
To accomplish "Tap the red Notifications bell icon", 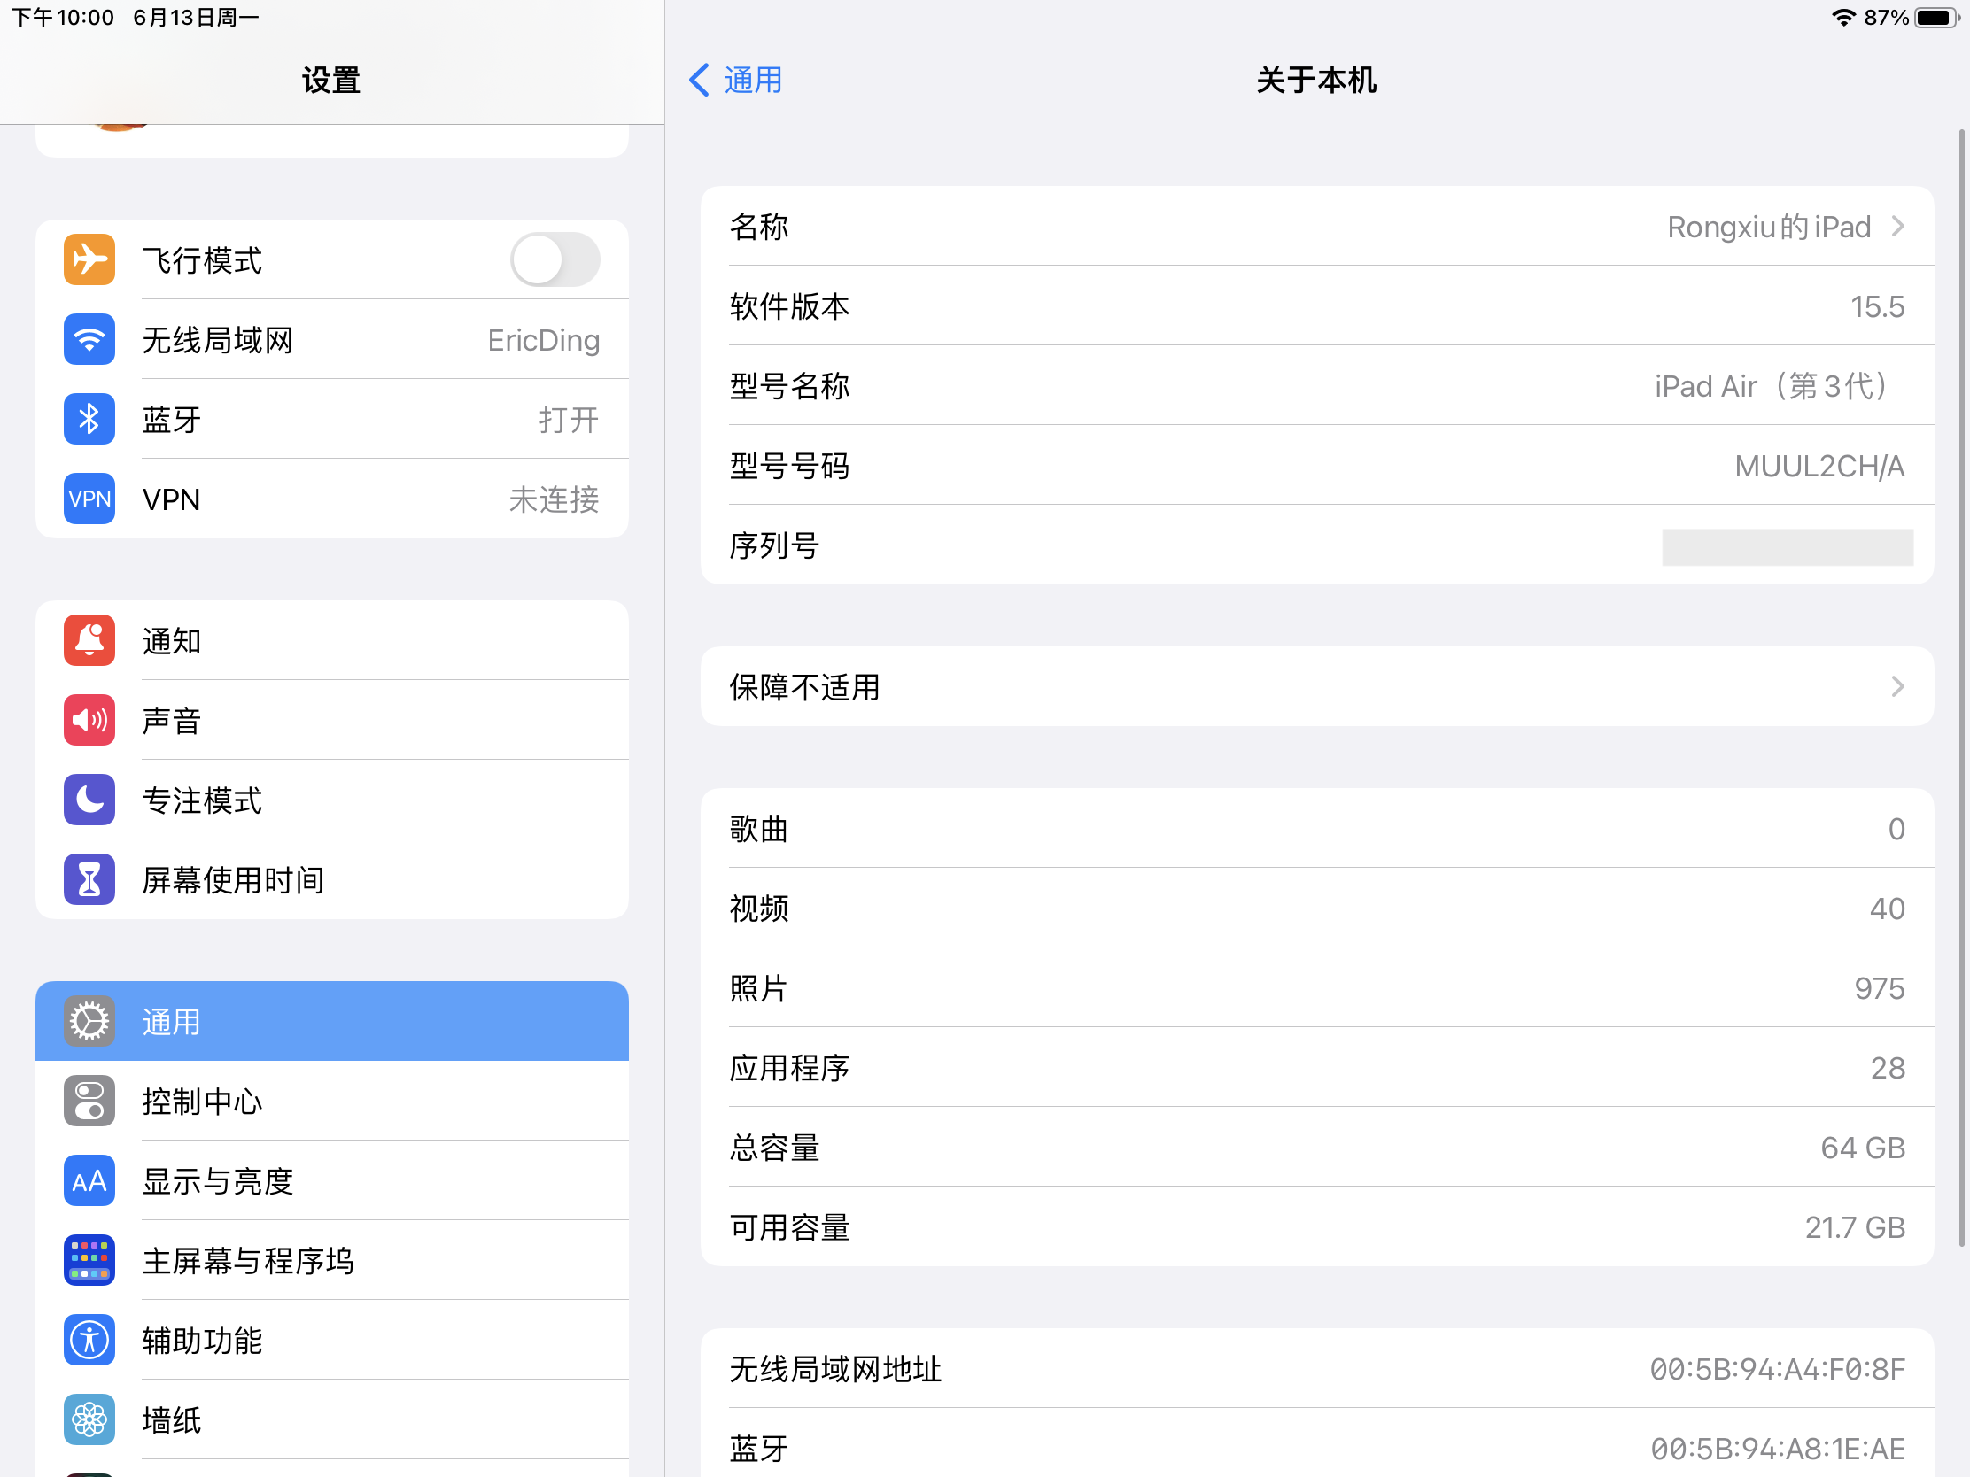I will [89, 640].
